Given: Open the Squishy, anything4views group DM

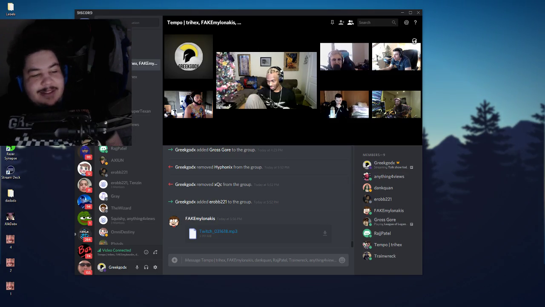Looking at the screenshot, I should click(128, 220).
